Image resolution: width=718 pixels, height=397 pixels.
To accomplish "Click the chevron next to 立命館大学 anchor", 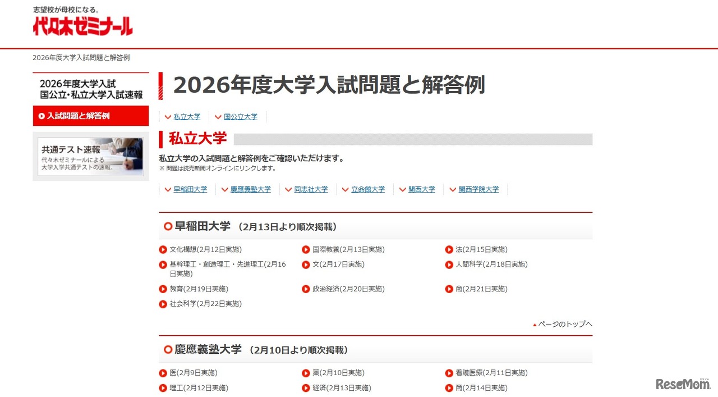I will click(x=346, y=190).
